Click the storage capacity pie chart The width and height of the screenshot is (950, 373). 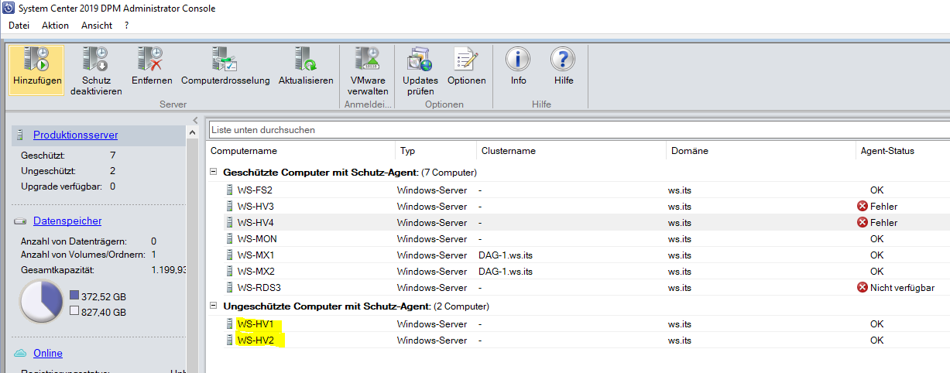click(41, 302)
